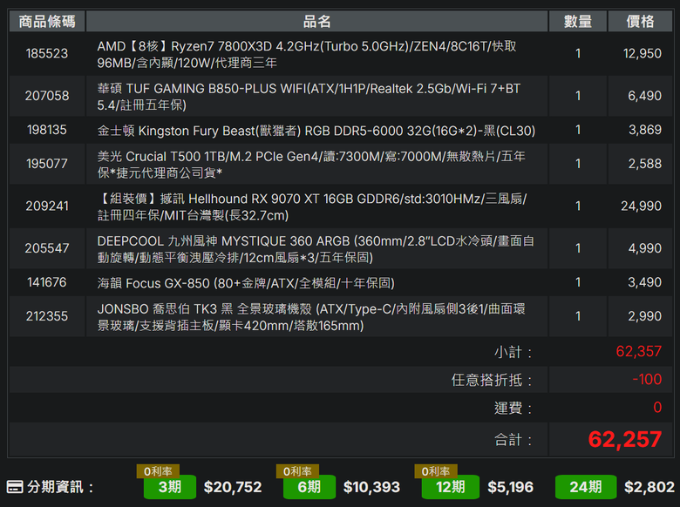Click the 分期資訊 label

(60, 487)
